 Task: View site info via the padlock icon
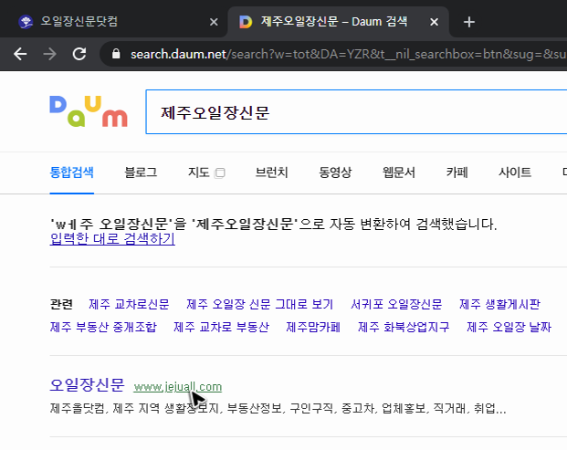pos(116,54)
